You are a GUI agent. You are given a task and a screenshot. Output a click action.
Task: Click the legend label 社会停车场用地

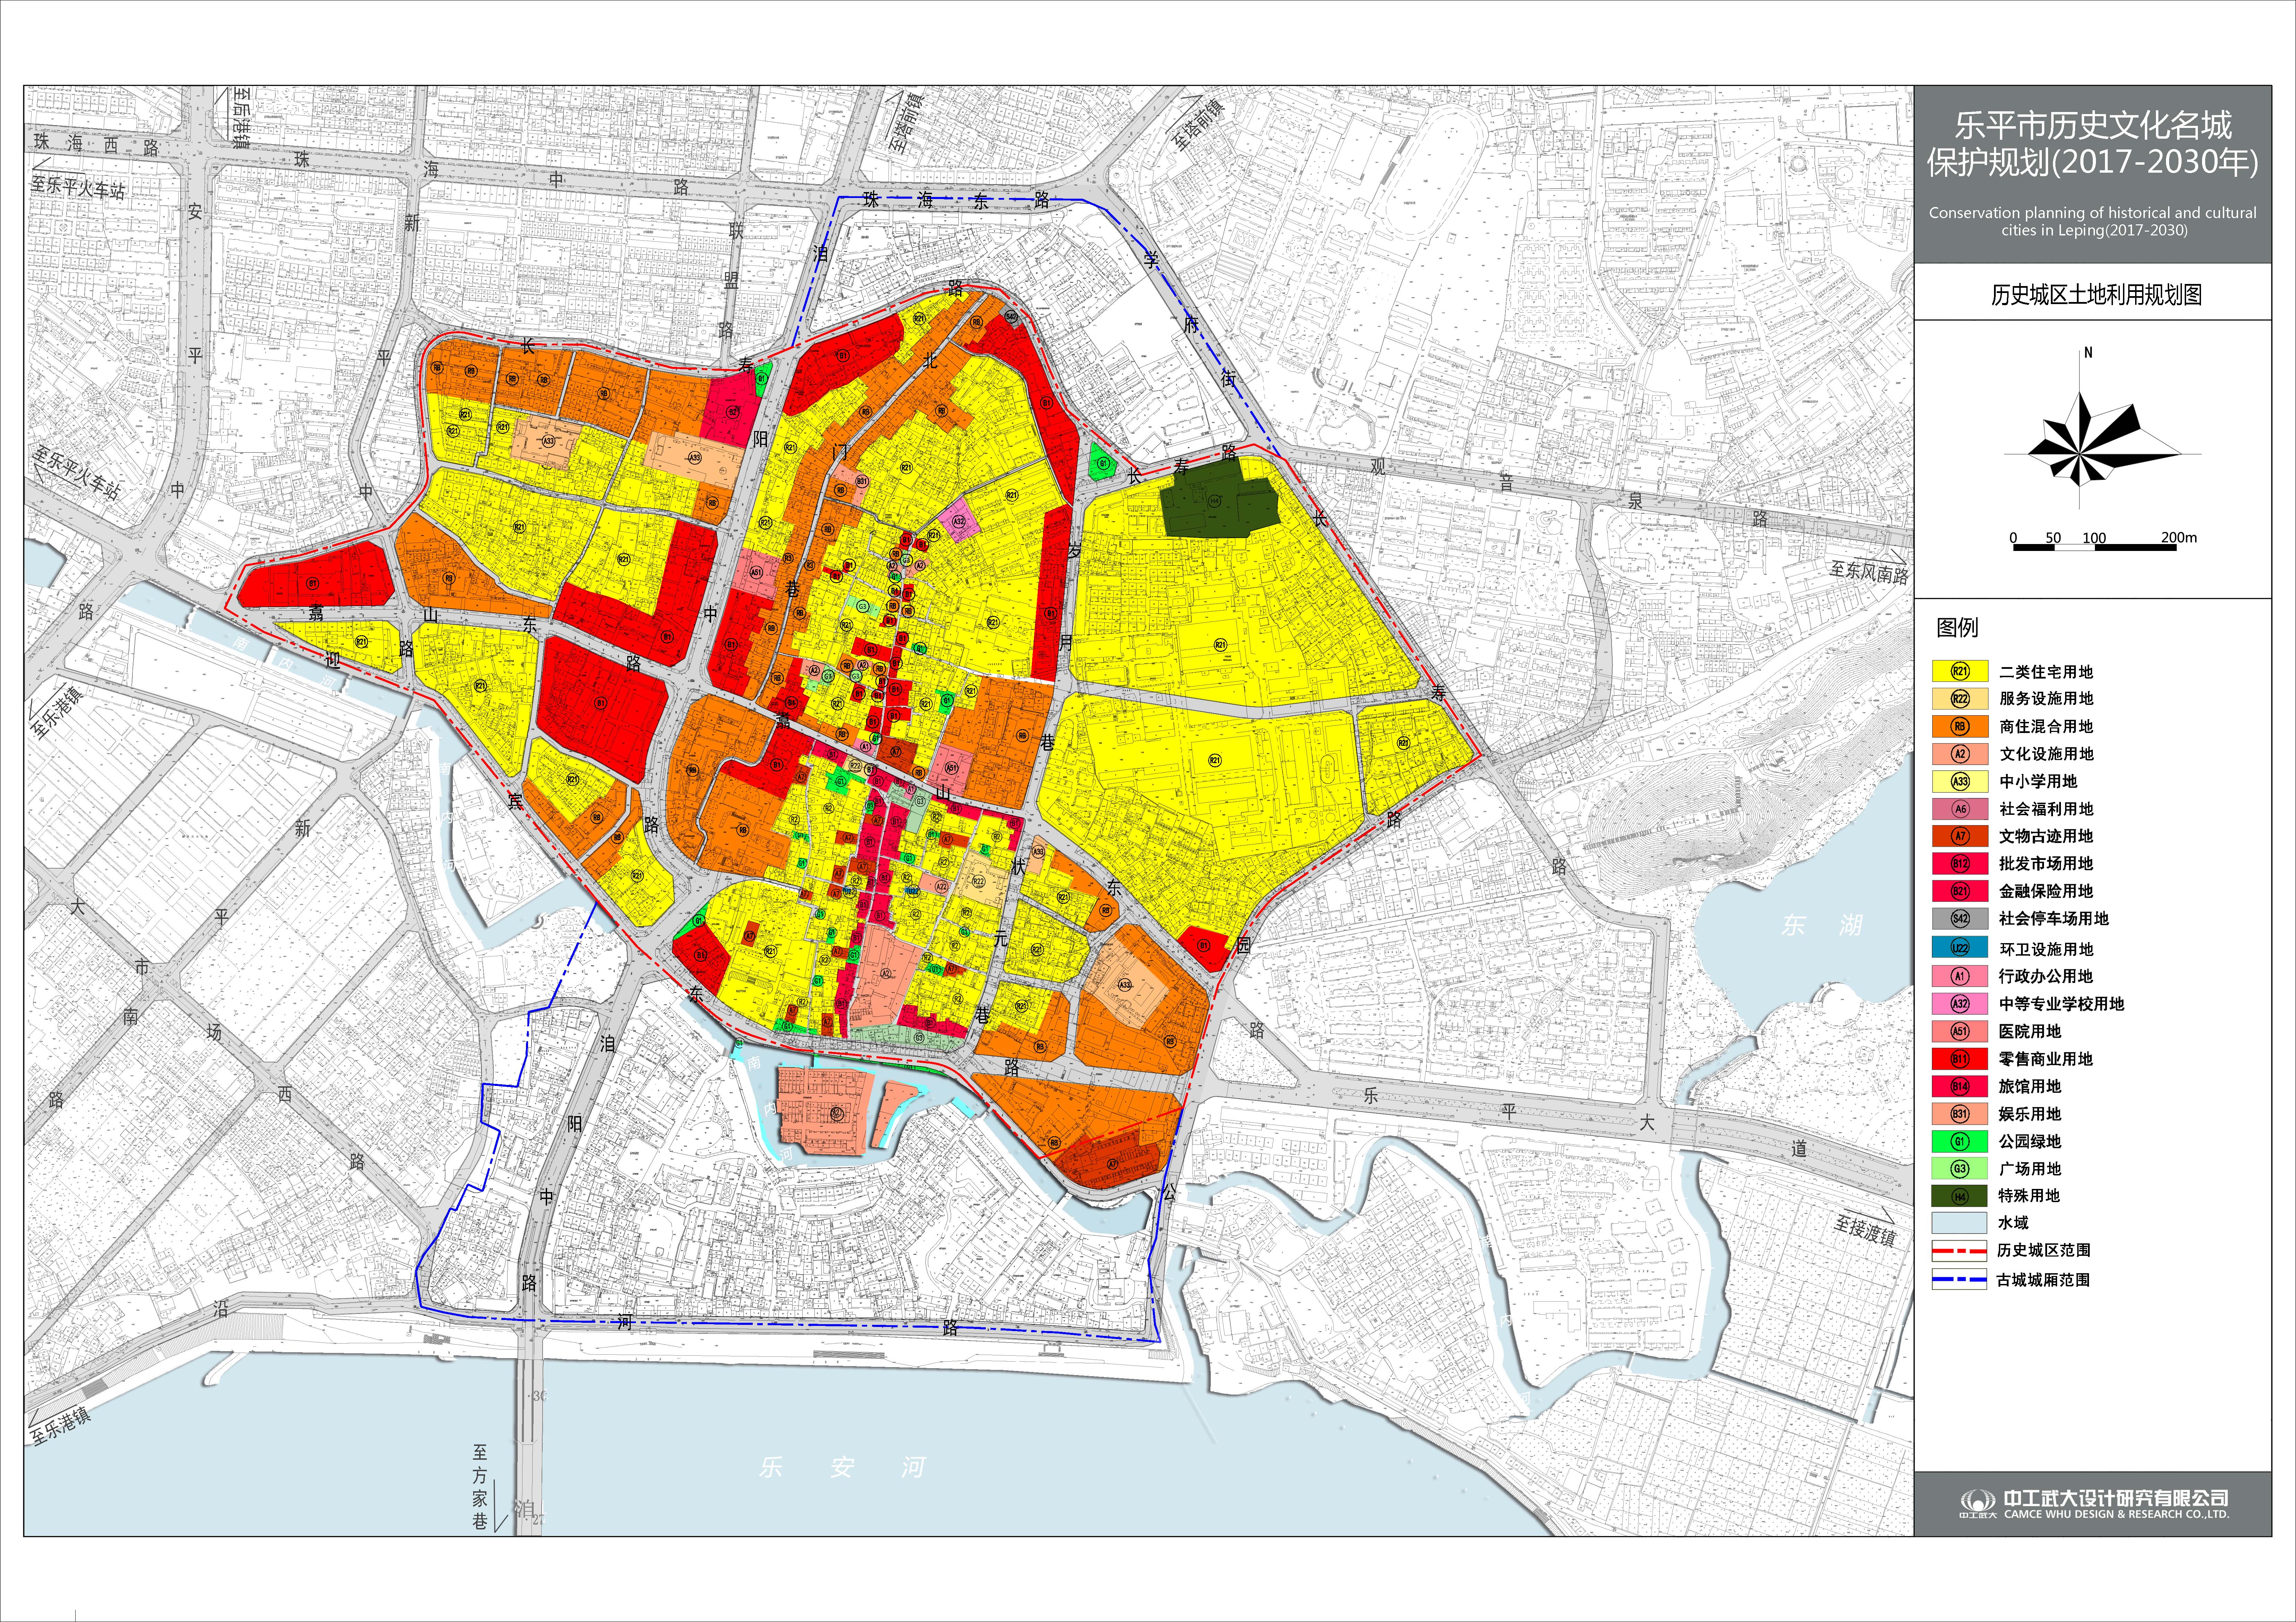2054,918
